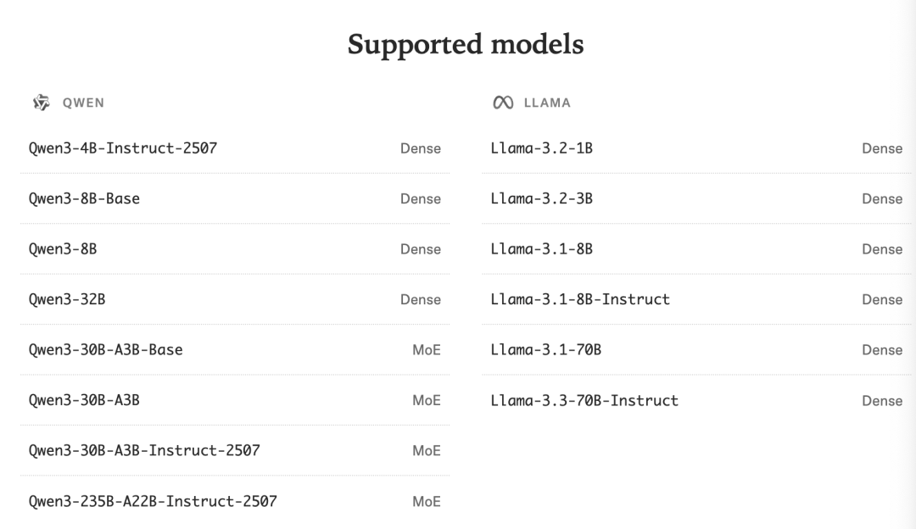Open the Llama-3.1-8B-Instruct model
Image resolution: width=916 pixels, height=529 pixels.
coord(580,299)
